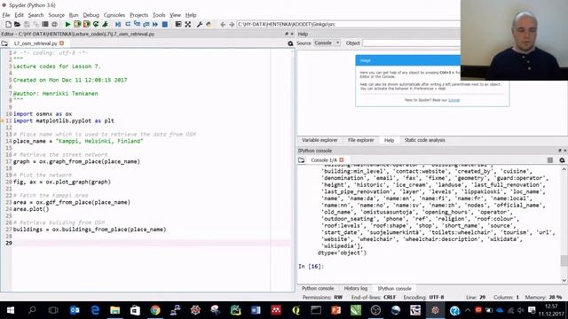Open the File menu
568x319 pixels.
coord(6,15)
